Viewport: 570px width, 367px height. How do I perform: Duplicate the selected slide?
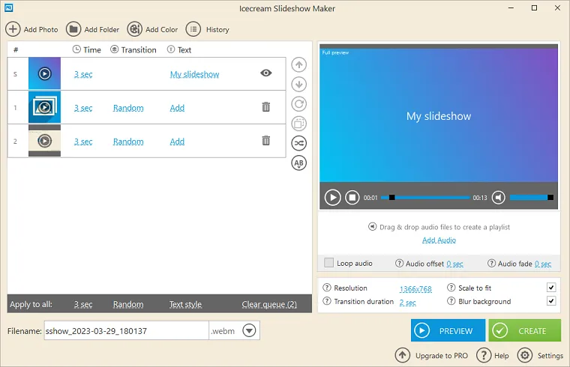298,124
